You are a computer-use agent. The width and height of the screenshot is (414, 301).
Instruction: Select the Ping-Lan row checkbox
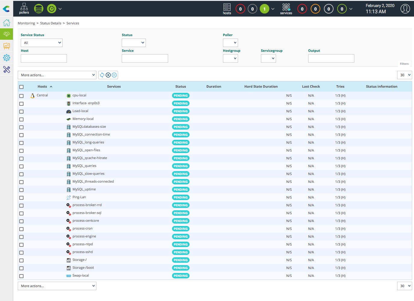(x=21, y=198)
